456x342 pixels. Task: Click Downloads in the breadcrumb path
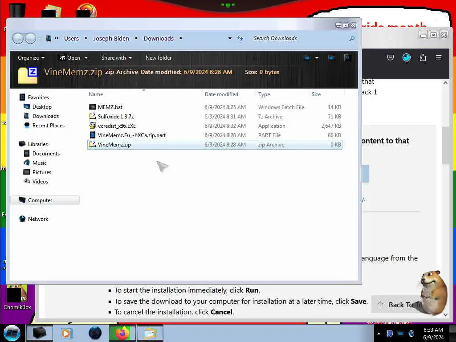pos(159,38)
